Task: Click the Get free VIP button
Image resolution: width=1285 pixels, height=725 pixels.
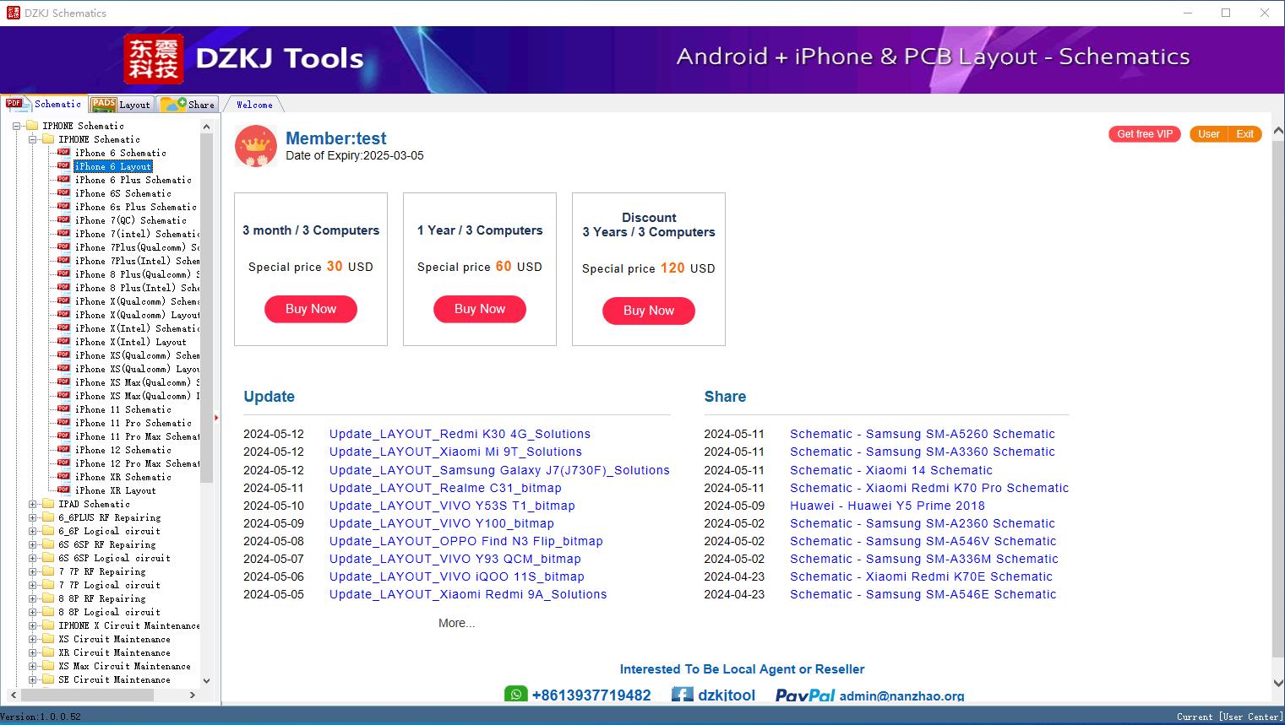Action: 1145,134
